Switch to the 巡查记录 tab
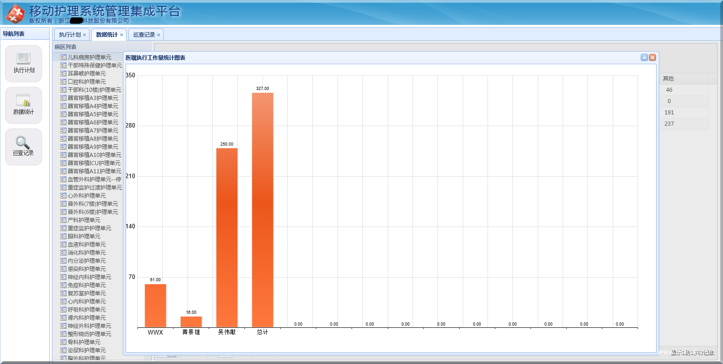 144,35
